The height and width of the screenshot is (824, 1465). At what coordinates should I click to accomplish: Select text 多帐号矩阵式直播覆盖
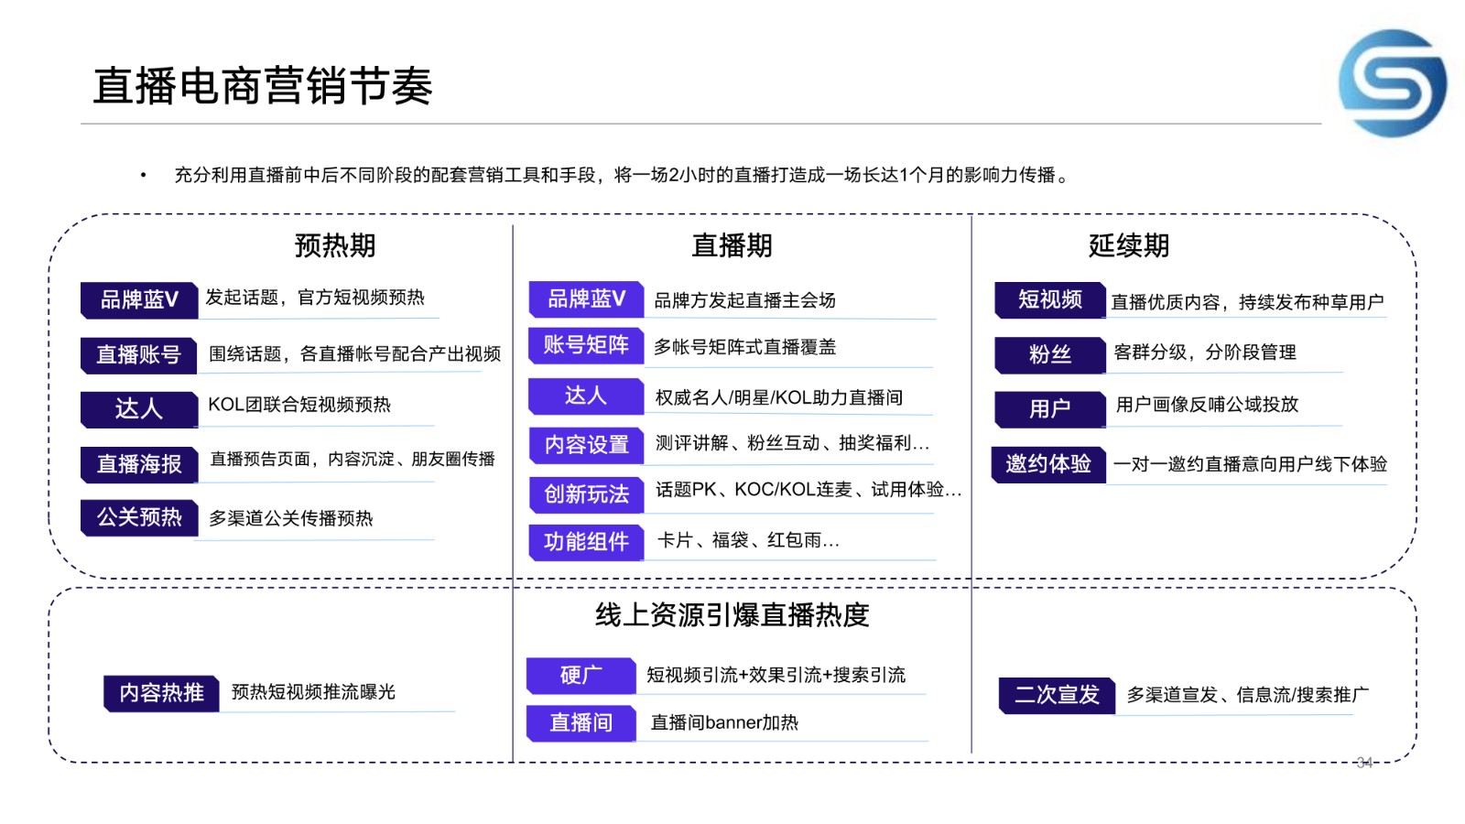(744, 347)
